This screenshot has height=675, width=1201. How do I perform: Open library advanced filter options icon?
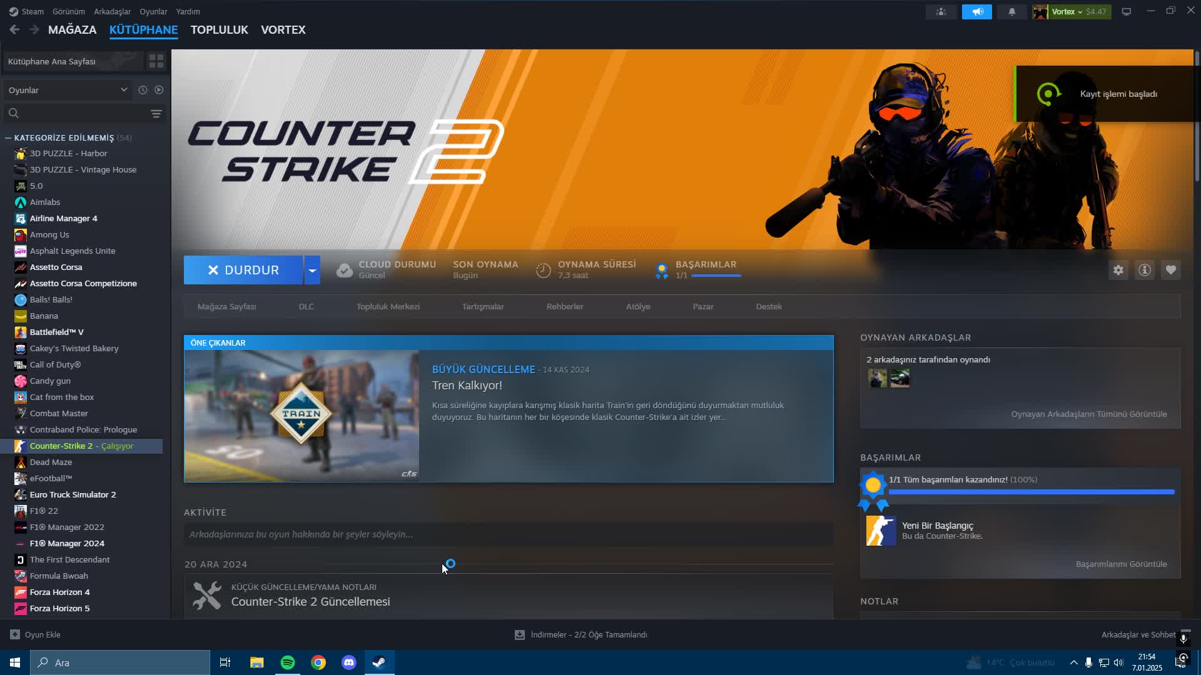(156, 113)
